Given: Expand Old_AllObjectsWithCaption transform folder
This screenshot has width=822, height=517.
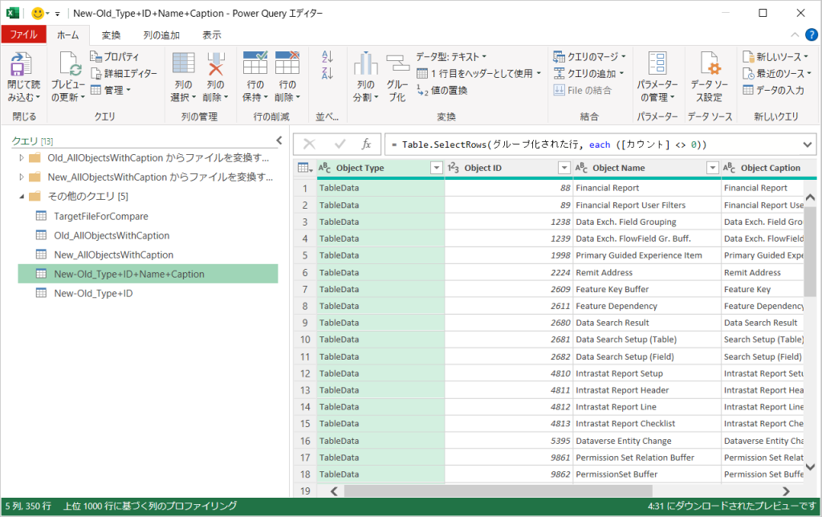Looking at the screenshot, I should point(22,158).
